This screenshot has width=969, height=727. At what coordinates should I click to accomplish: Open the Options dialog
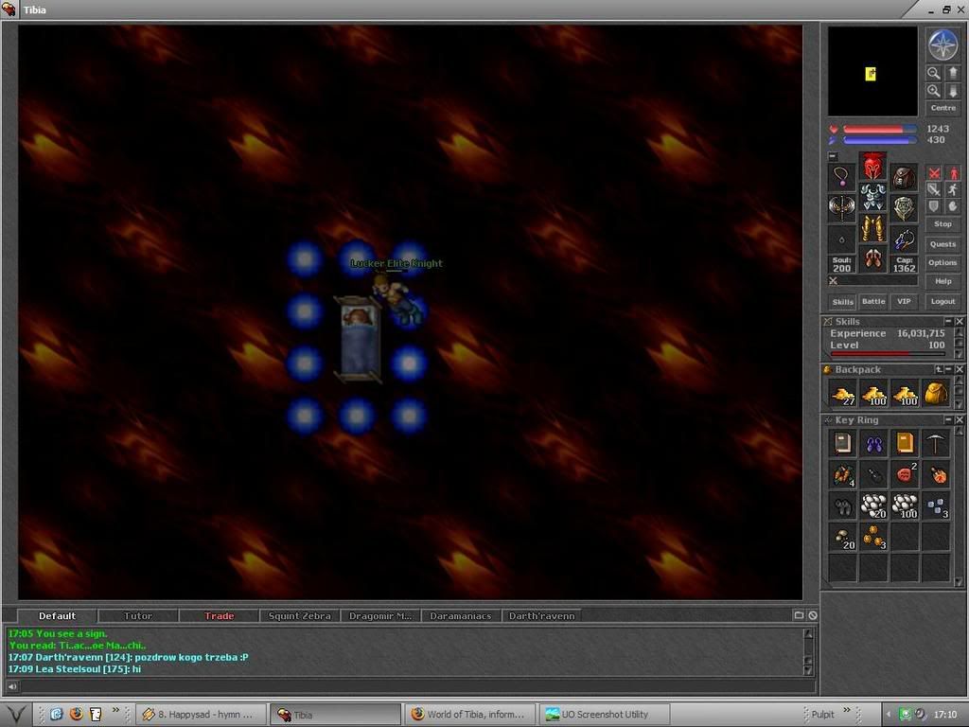[x=943, y=263]
